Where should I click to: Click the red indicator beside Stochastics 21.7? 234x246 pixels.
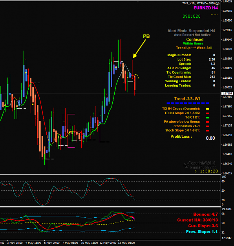coord(207,126)
